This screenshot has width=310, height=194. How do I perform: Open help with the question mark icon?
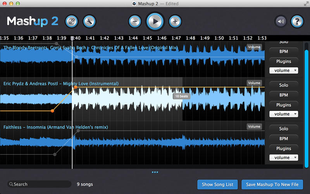pos(297,21)
